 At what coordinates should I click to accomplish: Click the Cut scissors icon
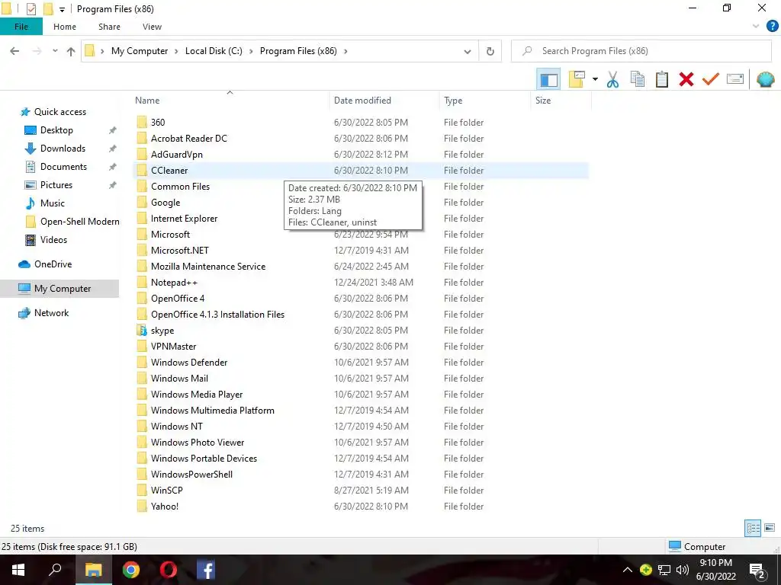tap(612, 79)
